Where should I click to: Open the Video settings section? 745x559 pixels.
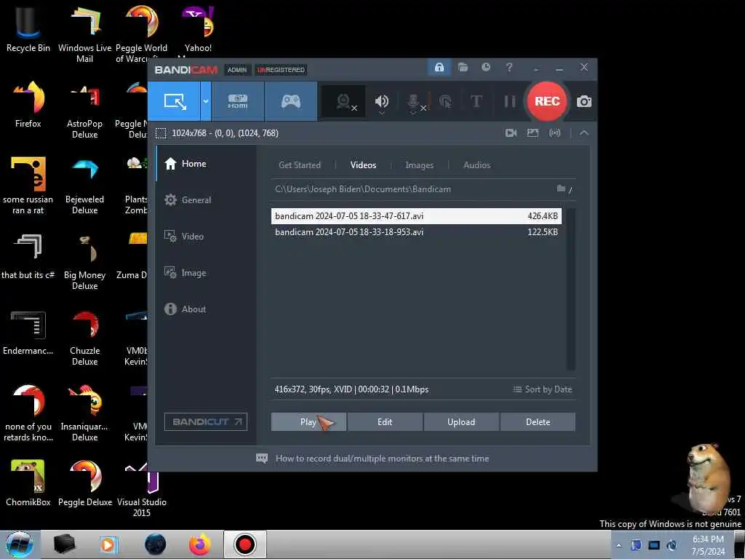click(206, 237)
